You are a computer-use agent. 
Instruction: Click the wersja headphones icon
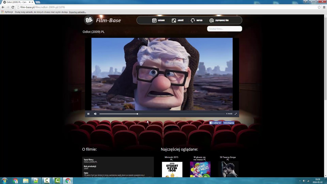(x=193, y=20)
